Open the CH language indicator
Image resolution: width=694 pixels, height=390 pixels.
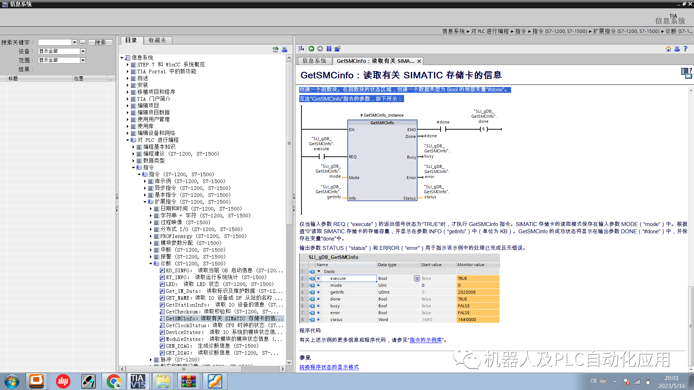594,381
